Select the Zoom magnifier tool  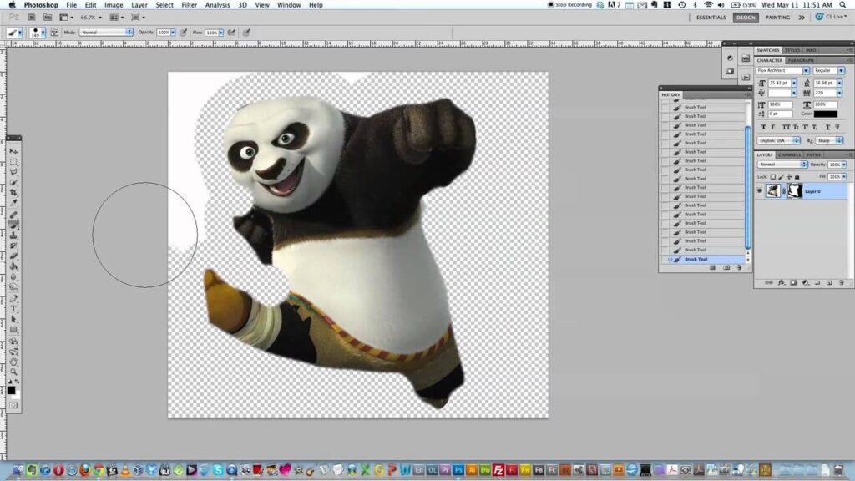coord(14,372)
